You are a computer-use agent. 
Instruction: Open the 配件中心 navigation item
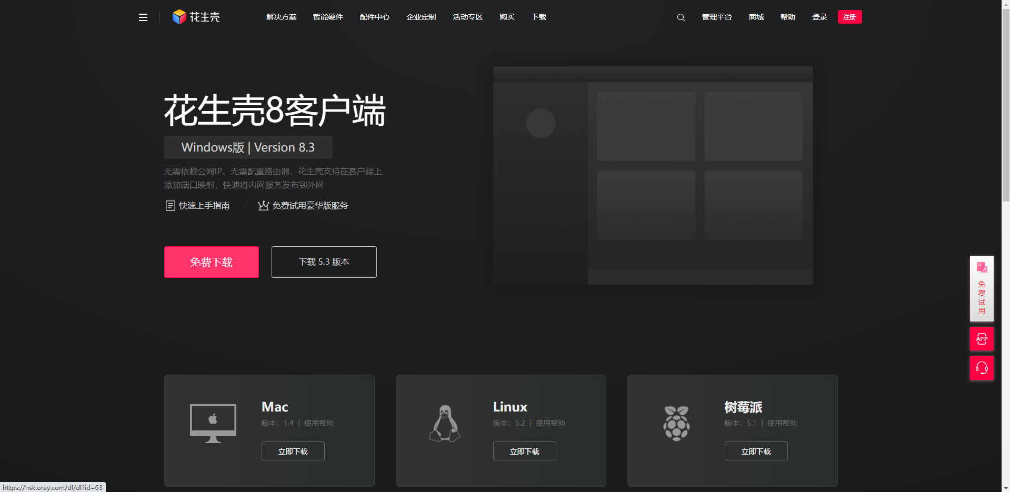[374, 16]
